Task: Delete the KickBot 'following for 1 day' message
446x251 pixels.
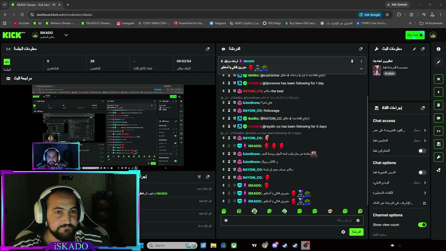Action: (223, 83)
